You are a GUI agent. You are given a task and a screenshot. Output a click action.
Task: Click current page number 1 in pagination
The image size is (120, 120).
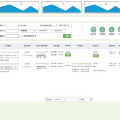(x=72, y=99)
